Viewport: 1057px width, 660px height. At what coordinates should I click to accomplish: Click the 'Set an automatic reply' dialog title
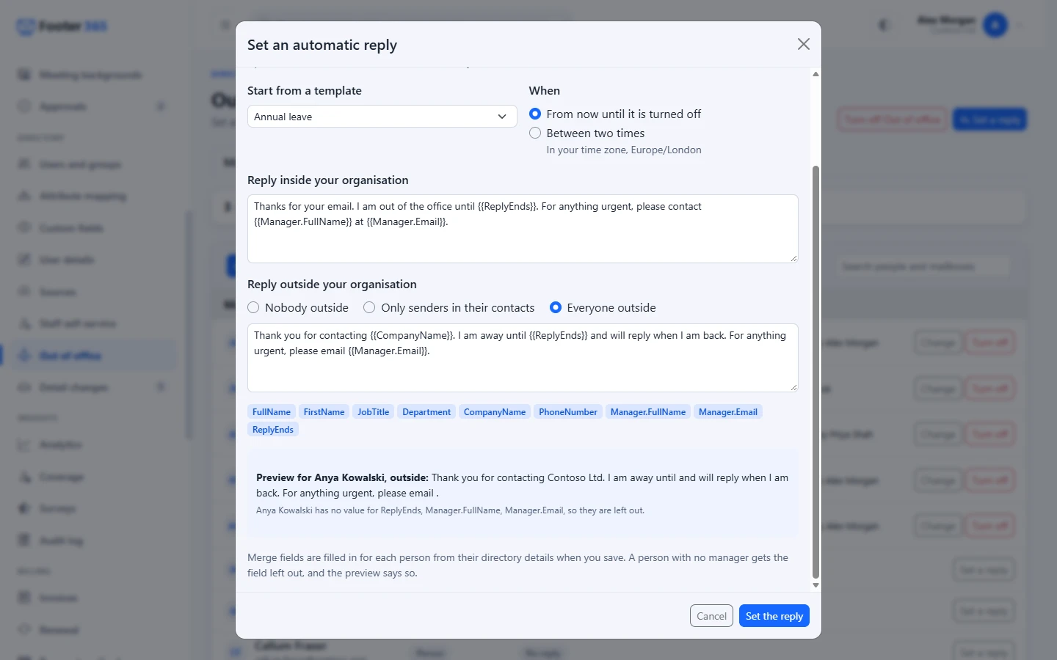(322, 45)
